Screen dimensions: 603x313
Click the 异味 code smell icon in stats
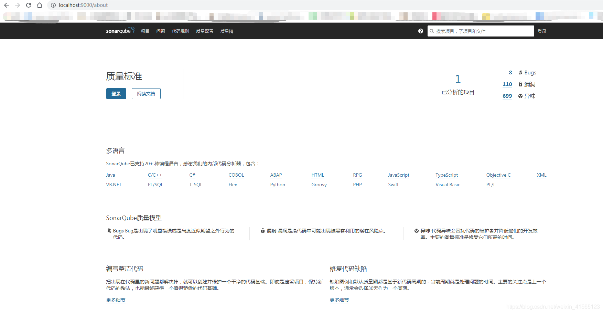520,96
